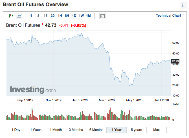Show the Max time range
Screen dimensions: 189x138
coord(156,130)
